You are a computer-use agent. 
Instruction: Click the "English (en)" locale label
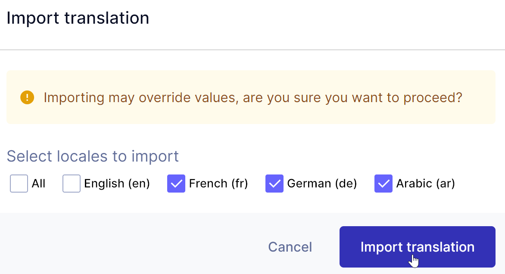click(x=117, y=184)
